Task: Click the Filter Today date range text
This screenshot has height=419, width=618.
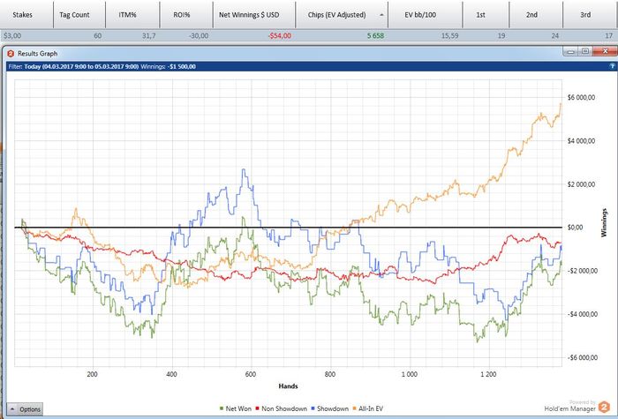Action: click(x=81, y=66)
